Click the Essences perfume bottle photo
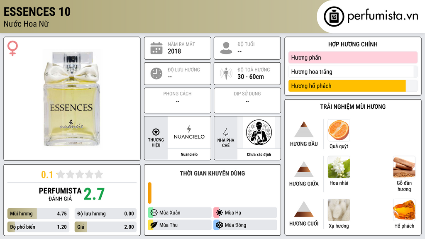 pyautogui.click(x=72, y=98)
